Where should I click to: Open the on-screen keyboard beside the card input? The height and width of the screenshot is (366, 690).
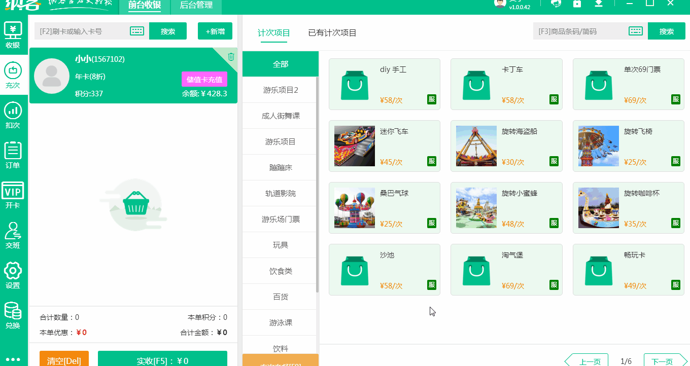[x=136, y=31]
